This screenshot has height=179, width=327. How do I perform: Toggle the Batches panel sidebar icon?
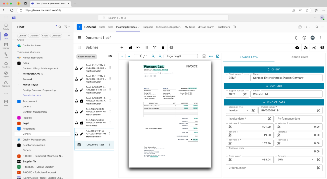pyautogui.click(x=80, y=47)
